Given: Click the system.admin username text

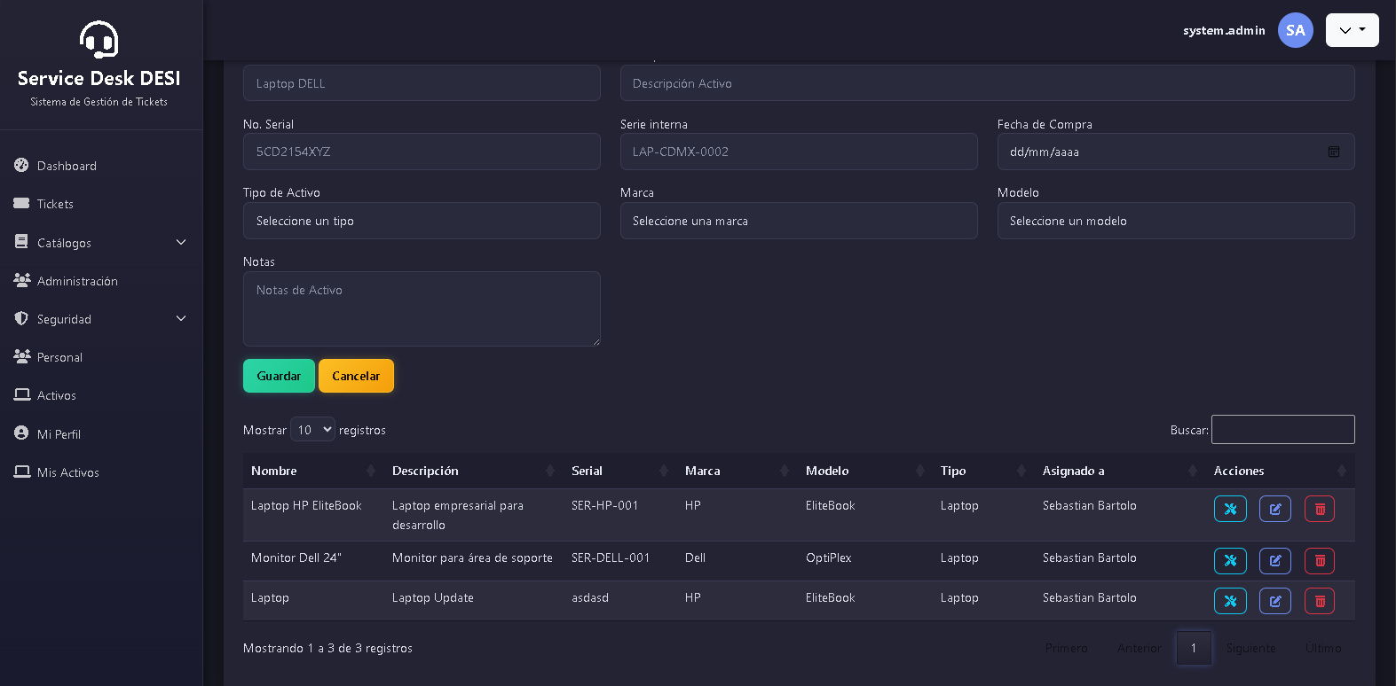Looking at the screenshot, I should coord(1224,30).
